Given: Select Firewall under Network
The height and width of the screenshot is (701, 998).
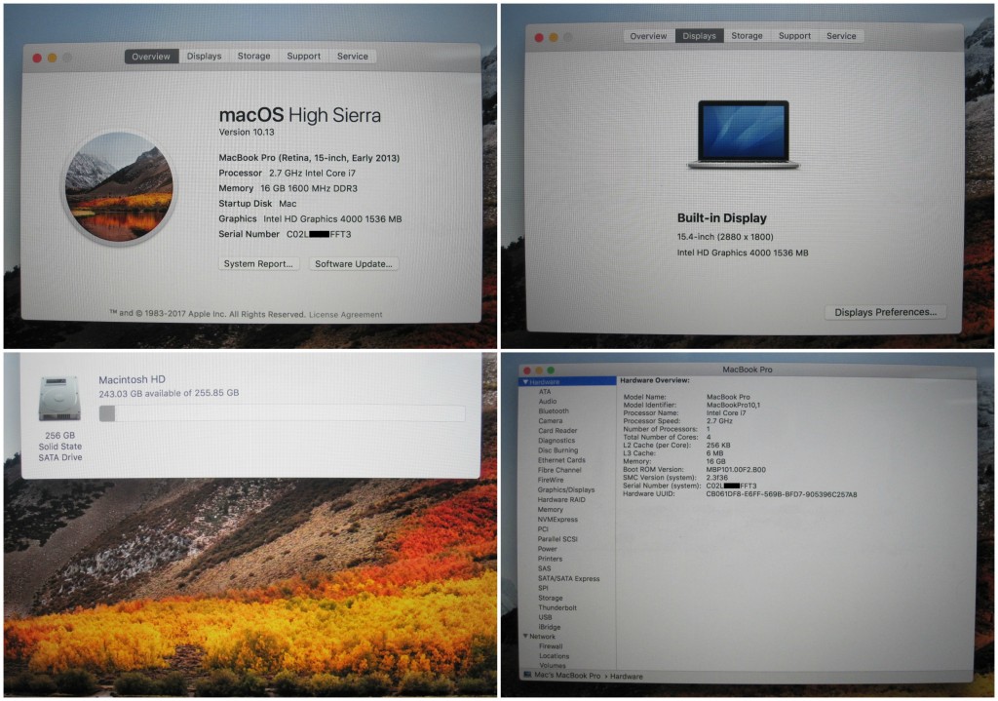Looking at the screenshot, I should point(552,646).
